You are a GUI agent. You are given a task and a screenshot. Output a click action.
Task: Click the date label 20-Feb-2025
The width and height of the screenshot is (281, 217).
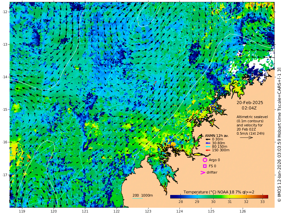pos(250,103)
